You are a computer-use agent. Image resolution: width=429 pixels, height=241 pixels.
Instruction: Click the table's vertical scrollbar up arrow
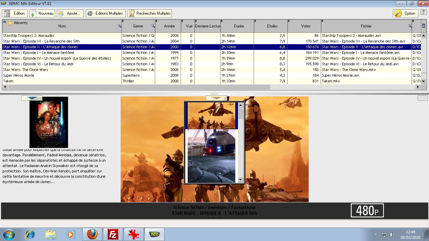click(423, 35)
